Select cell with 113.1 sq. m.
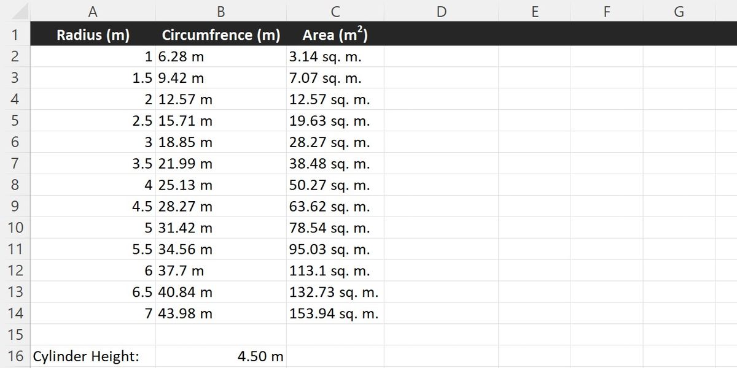Viewport: 737px width, 368px height. pyautogui.click(x=335, y=270)
